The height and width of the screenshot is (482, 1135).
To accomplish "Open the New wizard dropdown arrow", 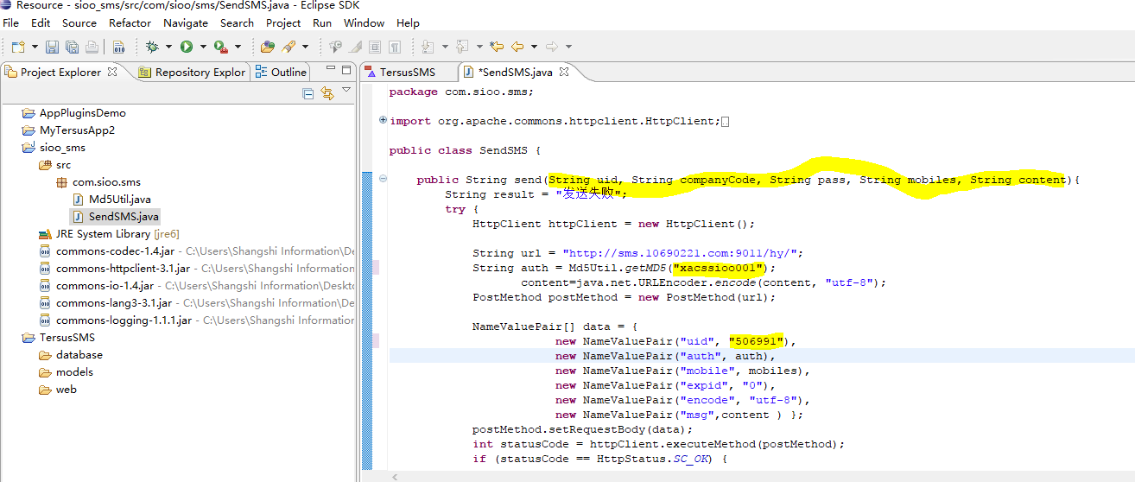I will (35, 47).
